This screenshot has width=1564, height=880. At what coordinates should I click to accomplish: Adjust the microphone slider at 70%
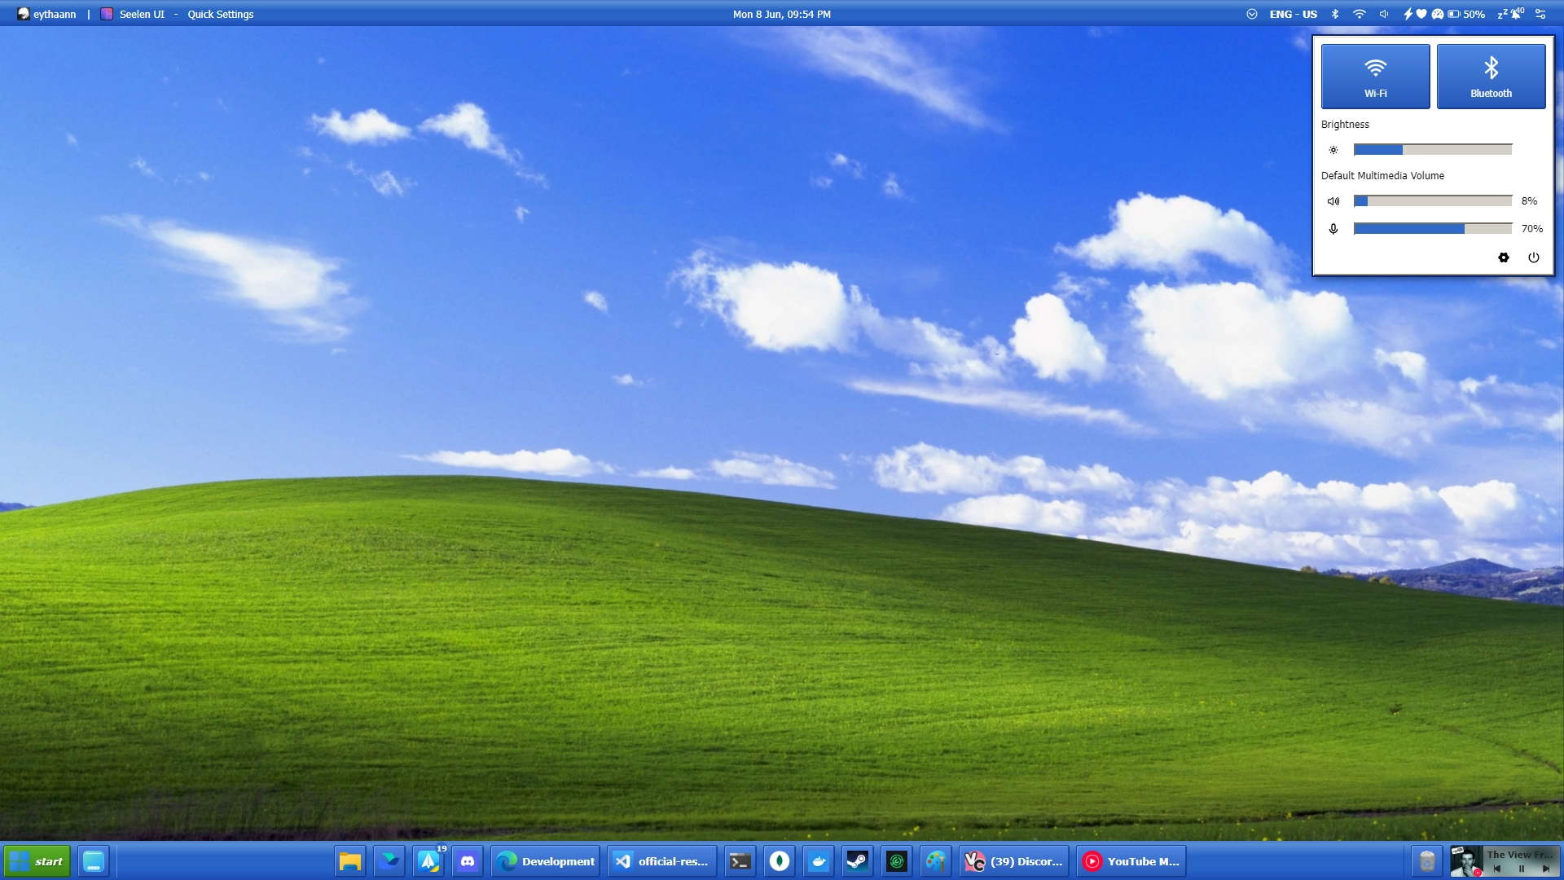(x=1433, y=229)
